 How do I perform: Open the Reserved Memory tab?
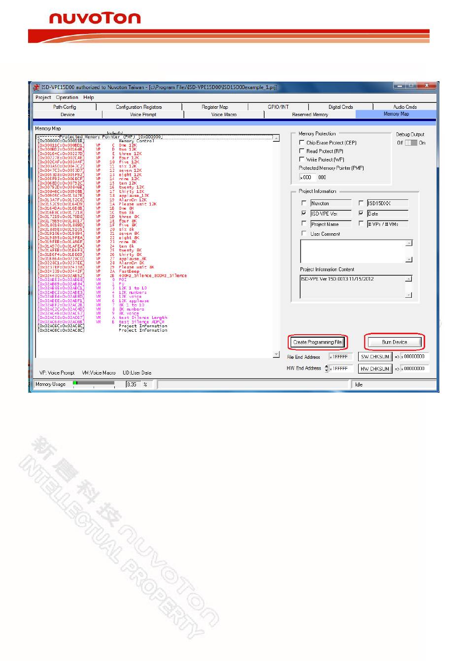click(310, 115)
